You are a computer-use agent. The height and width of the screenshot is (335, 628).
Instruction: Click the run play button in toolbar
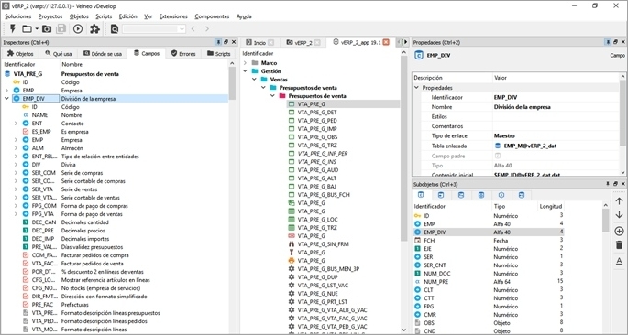pos(78,28)
